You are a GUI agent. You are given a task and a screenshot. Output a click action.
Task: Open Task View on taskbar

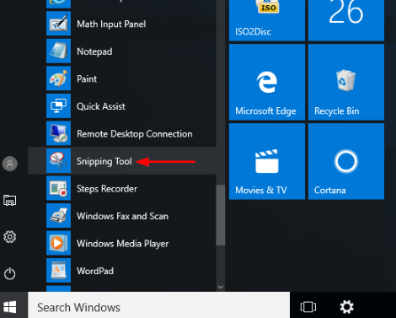click(308, 307)
